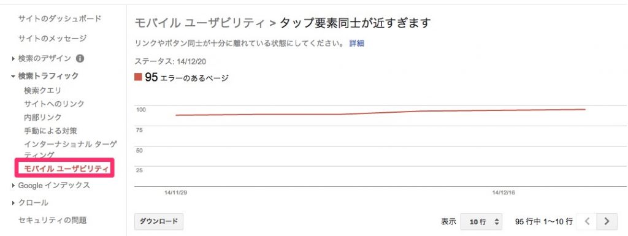Expand the クロール section
The width and height of the screenshot is (628, 236).
[13, 203]
